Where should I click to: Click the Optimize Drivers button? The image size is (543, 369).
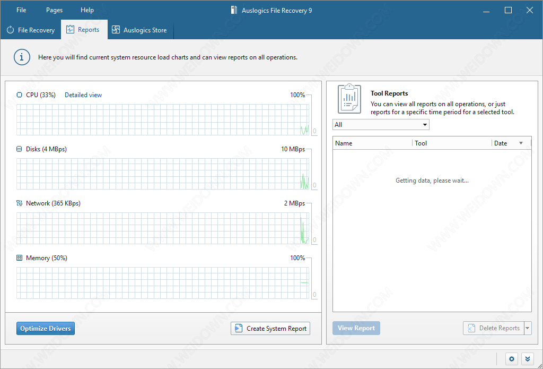46,329
